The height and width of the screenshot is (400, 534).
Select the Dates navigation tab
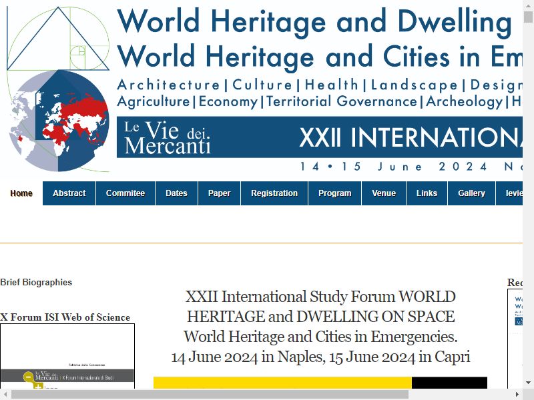coord(176,193)
